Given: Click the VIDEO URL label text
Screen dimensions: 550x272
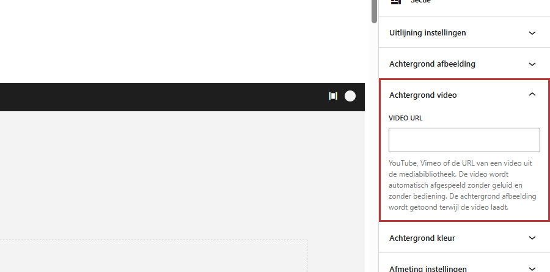Looking at the screenshot, I should pos(406,119).
